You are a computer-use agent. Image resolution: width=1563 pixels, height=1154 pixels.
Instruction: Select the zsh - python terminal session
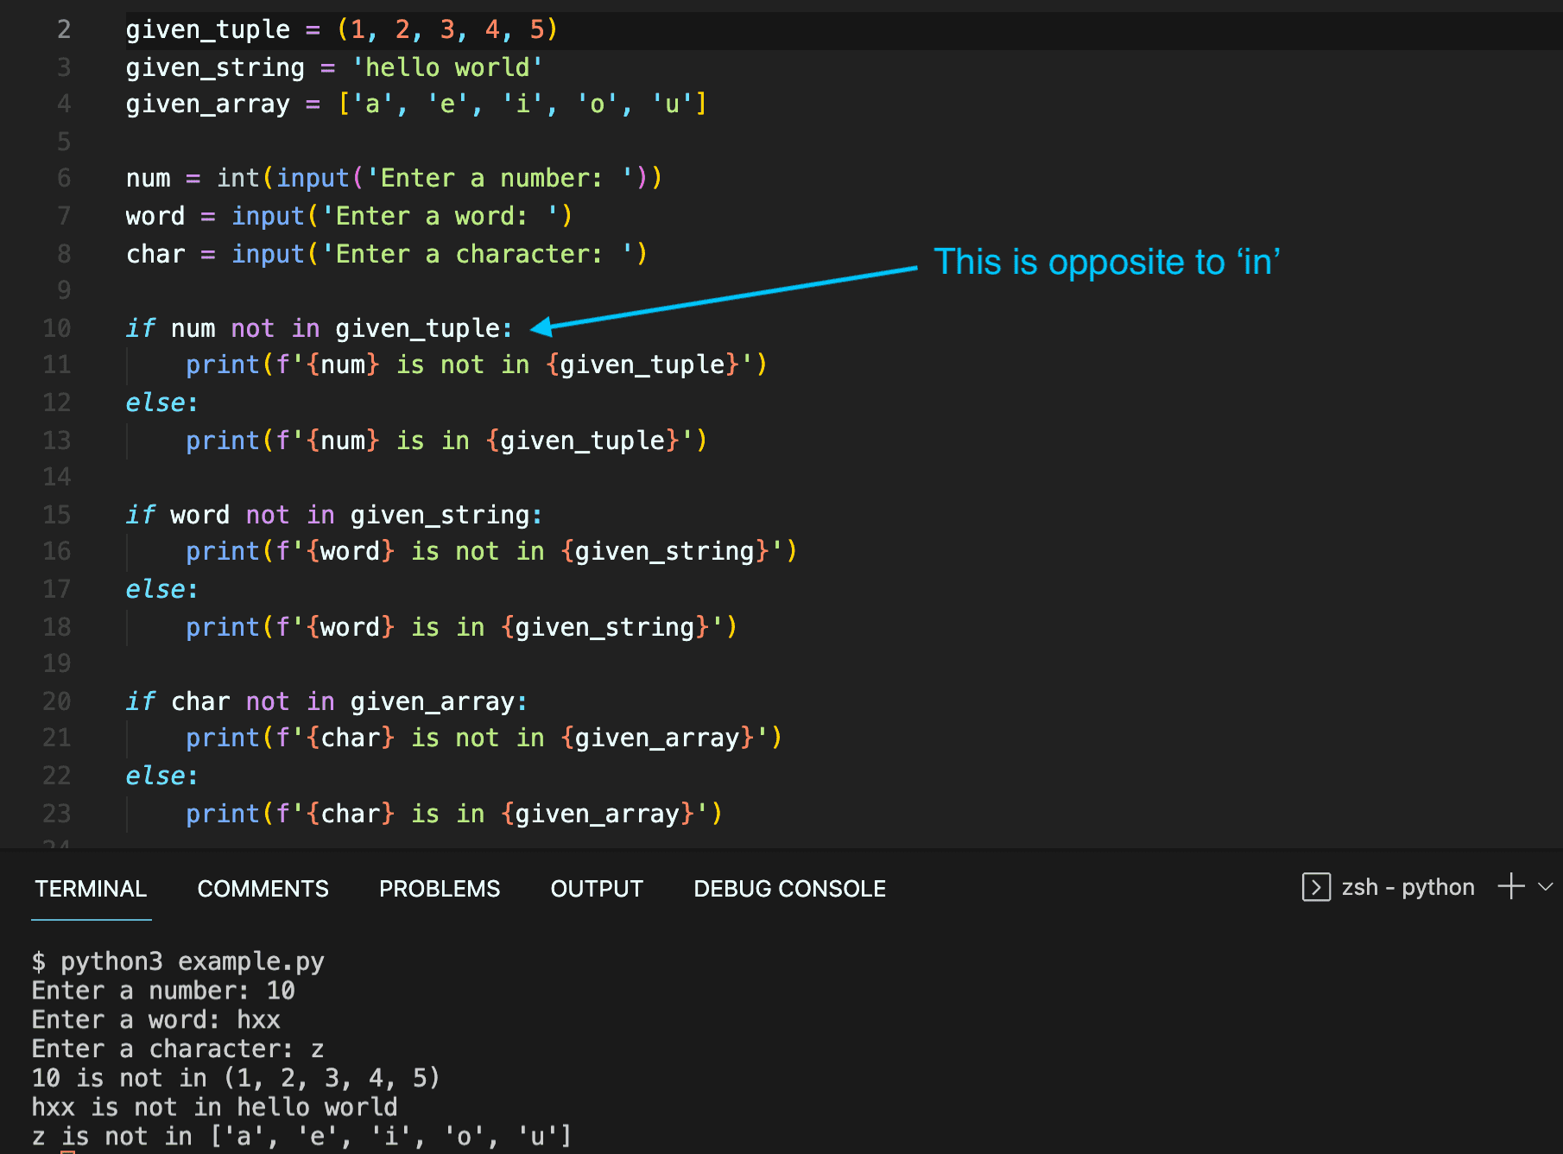pos(1408,887)
